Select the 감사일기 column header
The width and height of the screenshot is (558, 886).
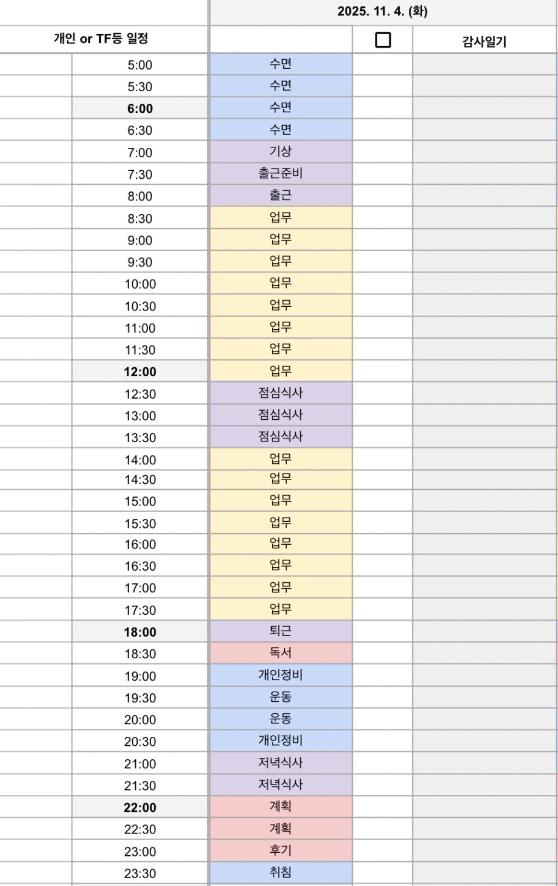(484, 41)
